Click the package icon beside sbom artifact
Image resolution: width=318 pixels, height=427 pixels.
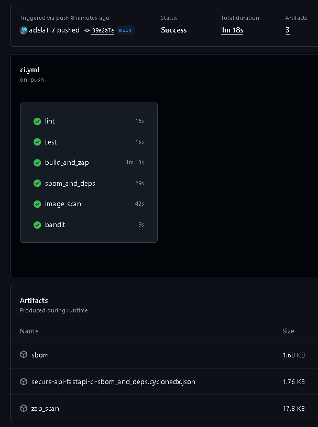pyautogui.click(x=24, y=355)
